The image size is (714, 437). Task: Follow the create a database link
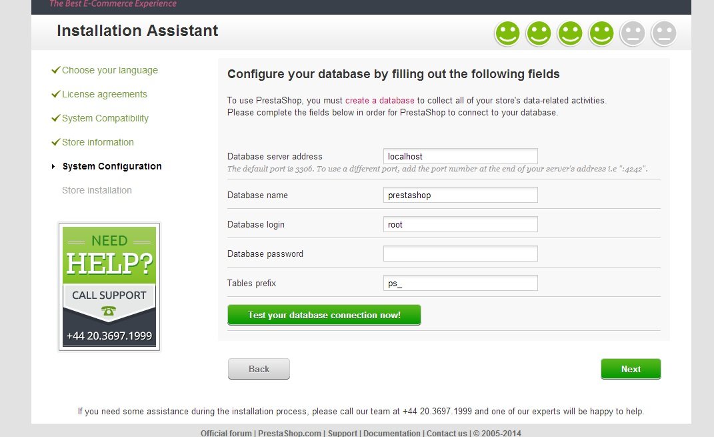380,100
